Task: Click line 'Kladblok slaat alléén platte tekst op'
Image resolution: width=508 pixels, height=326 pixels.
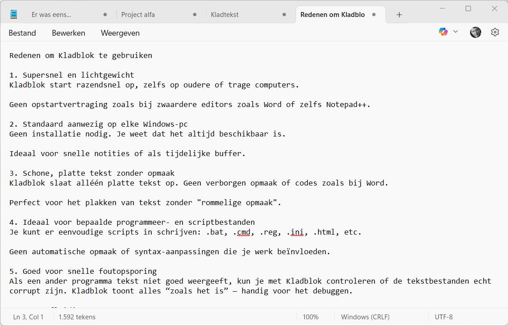Action: (199, 183)
